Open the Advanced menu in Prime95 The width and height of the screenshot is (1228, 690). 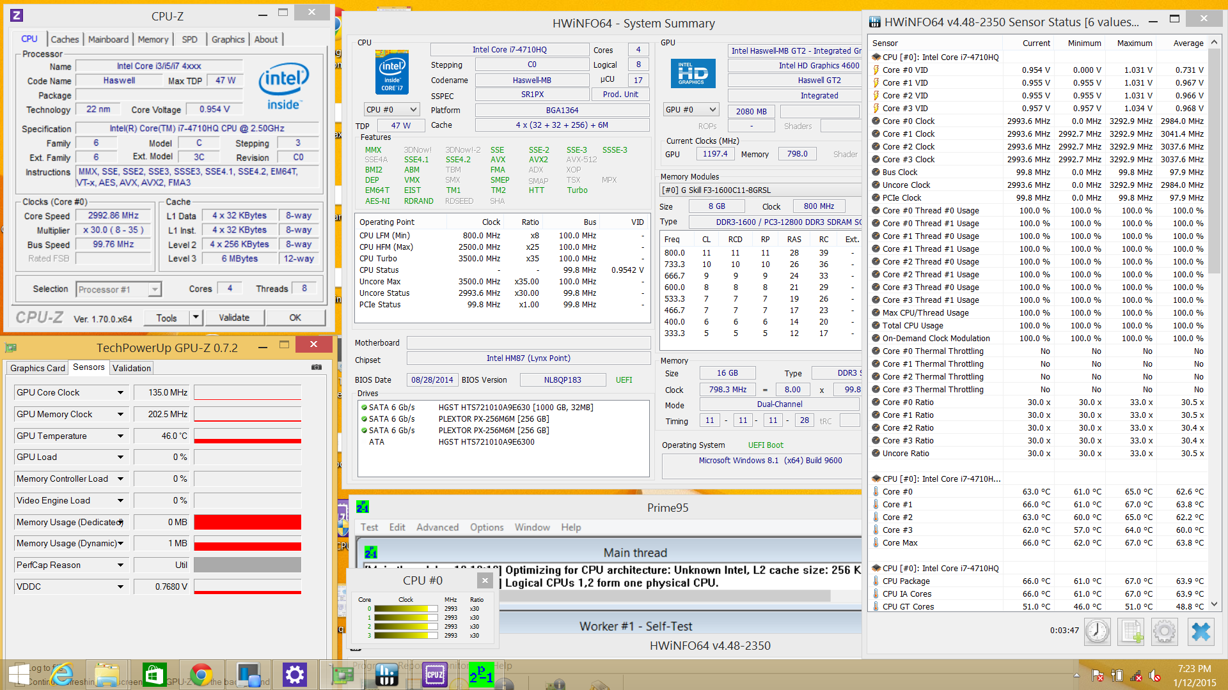[437, 527]
